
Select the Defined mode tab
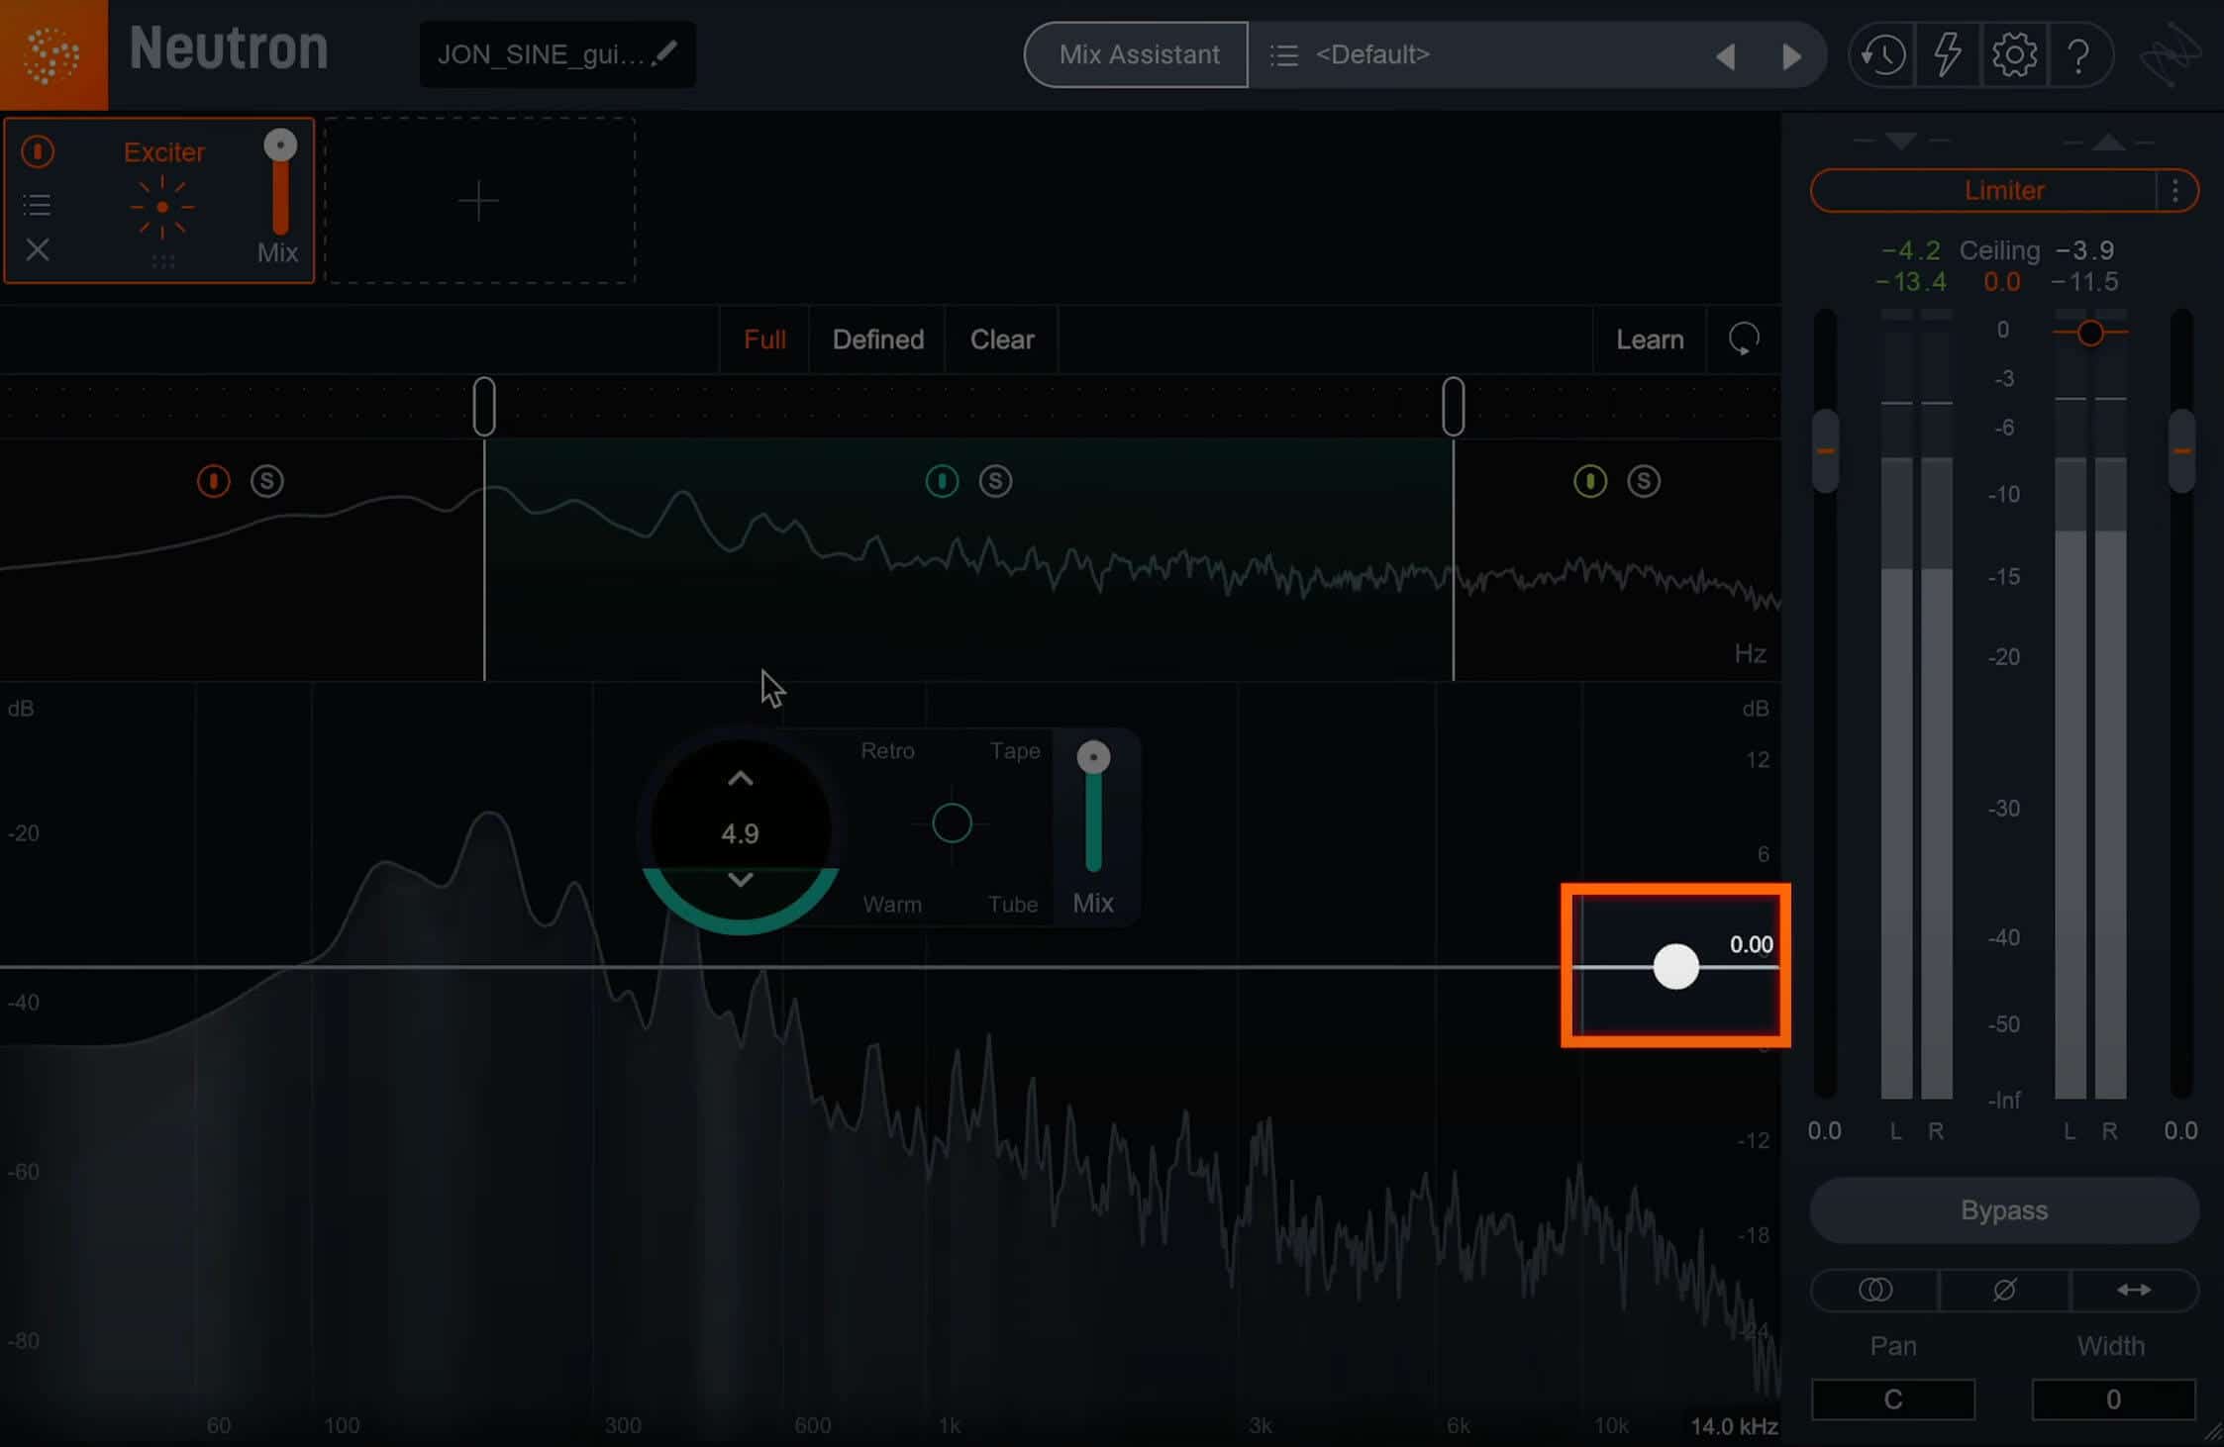(878, 339)
